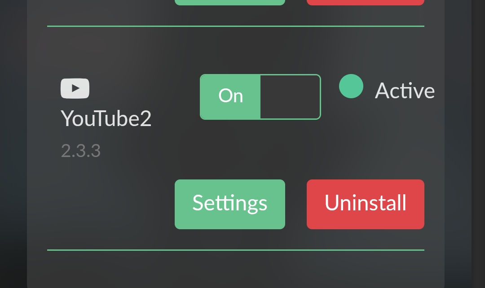This screenshot has height=288, width=485.
Task: Click the partially visible red button at top
Action: click(x=365, y=2)
